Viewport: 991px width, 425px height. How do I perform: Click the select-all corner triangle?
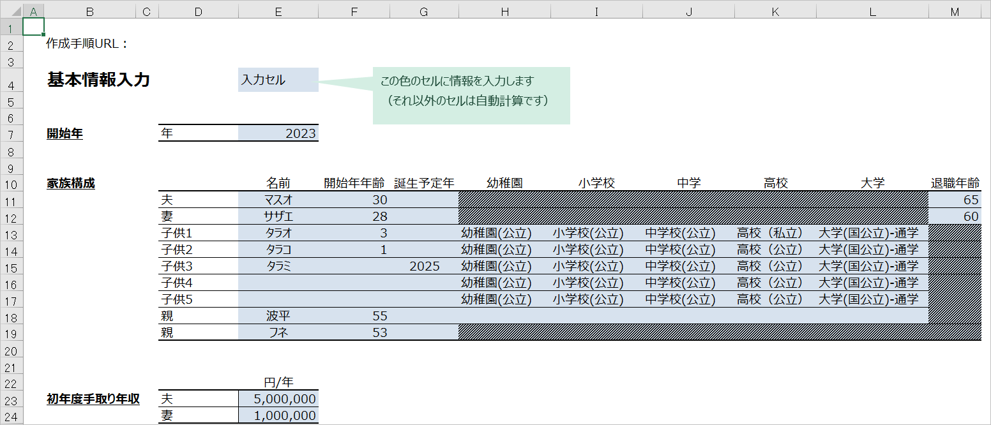(11, 11)
